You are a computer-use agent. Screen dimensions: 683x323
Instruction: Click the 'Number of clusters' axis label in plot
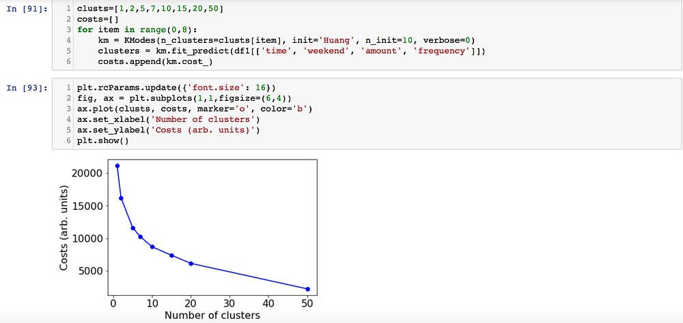[212, 316]
